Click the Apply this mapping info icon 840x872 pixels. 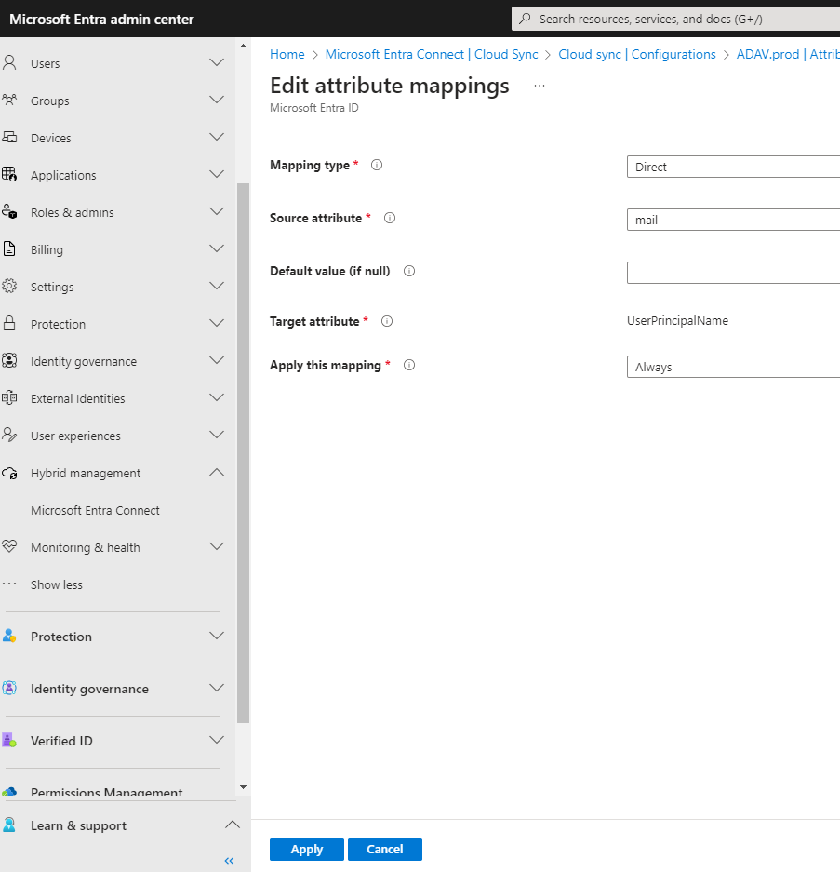pos(409,366)
